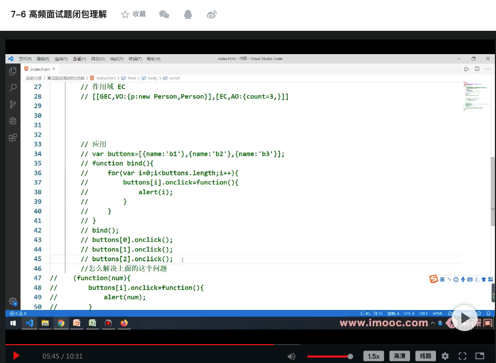The height and width of the screenshot is (363, 496).
Task: Open the VS Code Explorer files icon
Action: (12, 71)
